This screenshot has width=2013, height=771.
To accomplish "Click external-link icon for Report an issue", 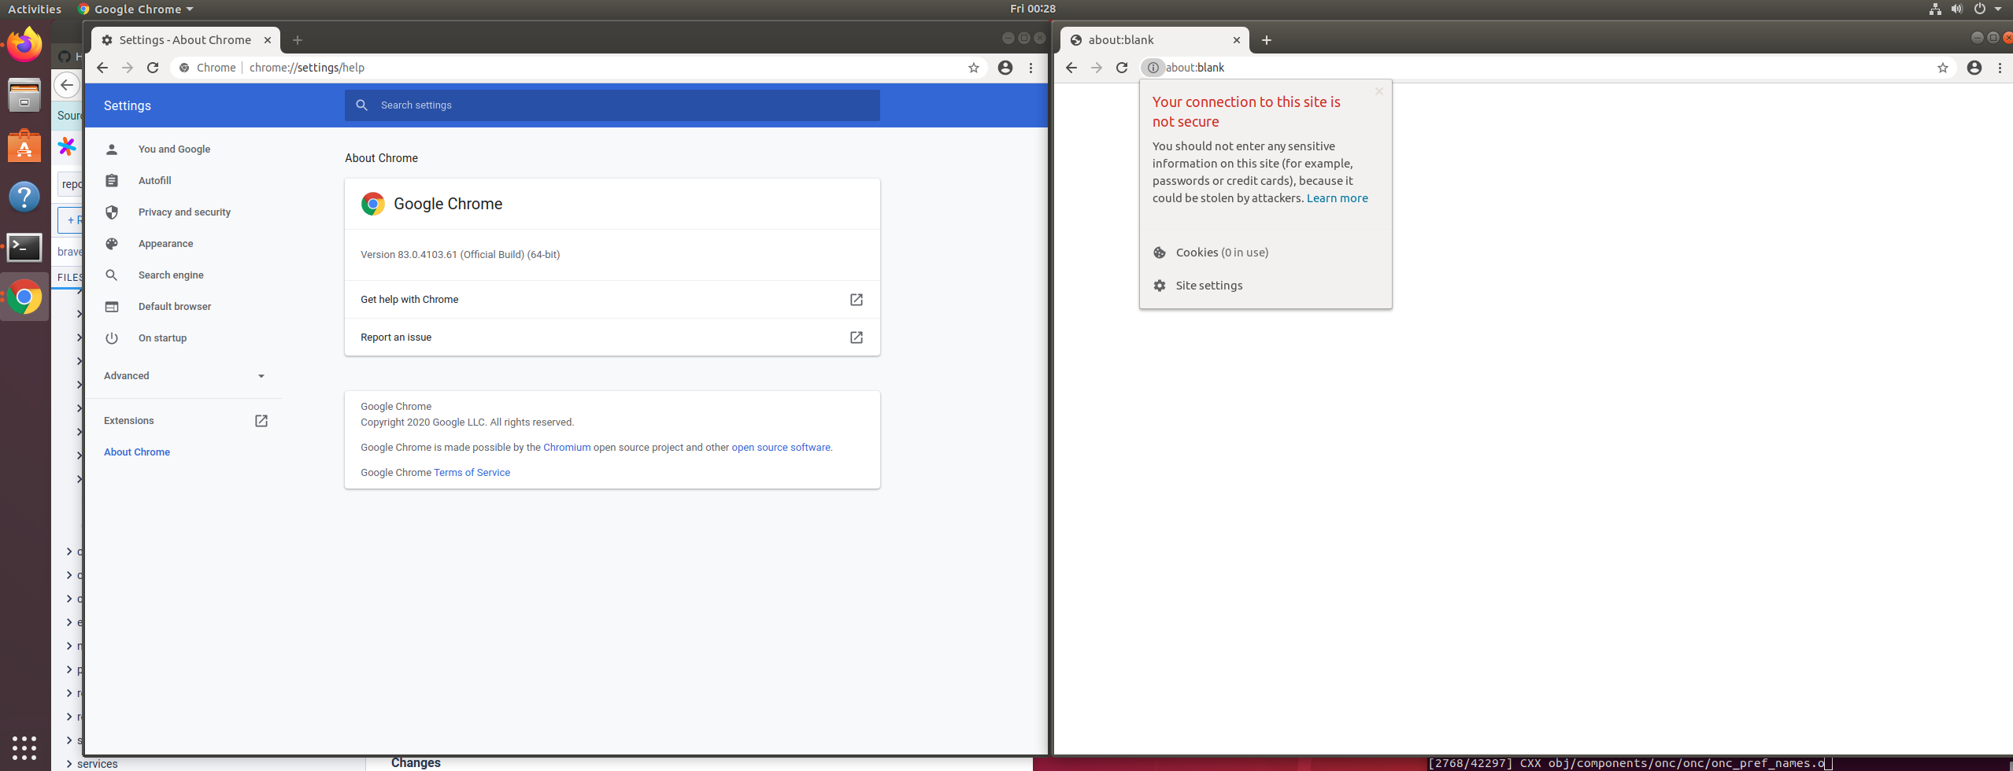I will click(857, 338).
